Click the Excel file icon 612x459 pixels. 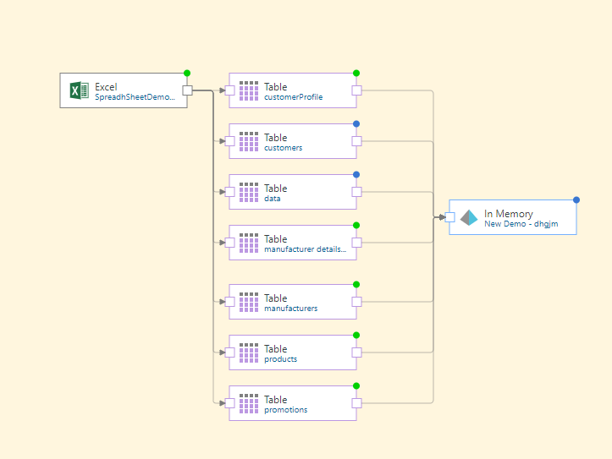click(79, 90)
